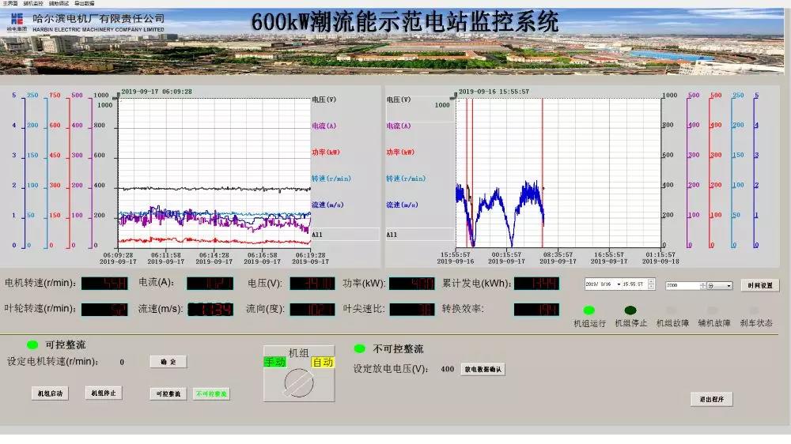Switch rotary selector to 手动 mode
The height and width of the screenshot is (444, 791).
274,362
